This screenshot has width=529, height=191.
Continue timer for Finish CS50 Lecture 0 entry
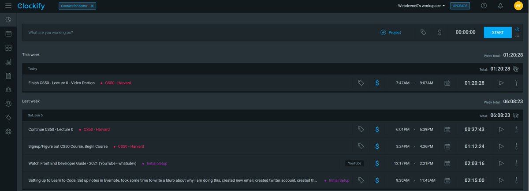(501, 83)
